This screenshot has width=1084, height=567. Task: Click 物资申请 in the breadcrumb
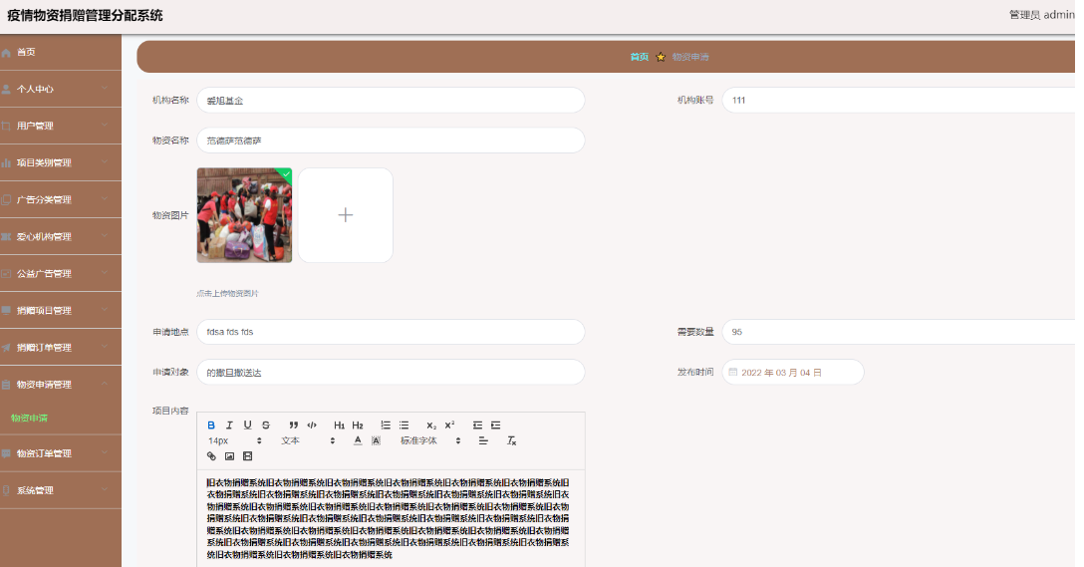tap(690, 57)
